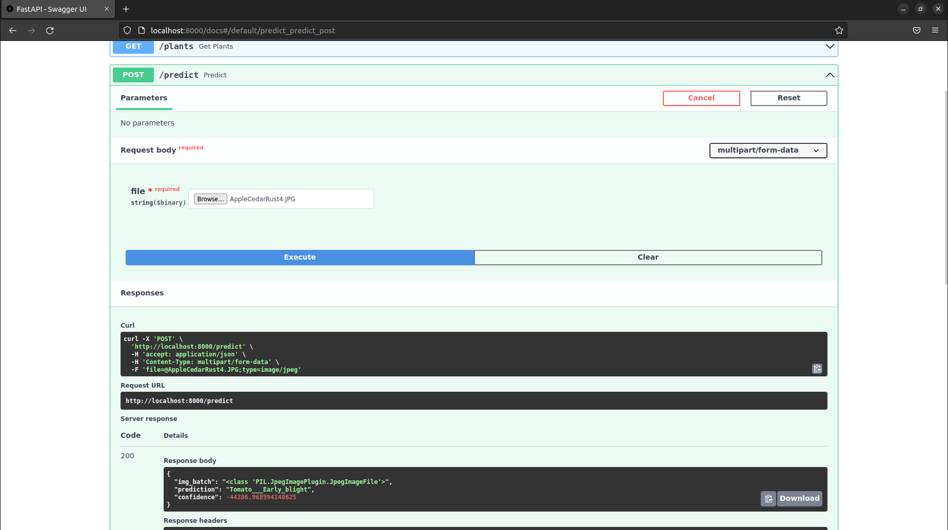Viewport: 948px width, 530px height.
Task: Navigate back using the back arrow
Action: click(x=12, y=30)
